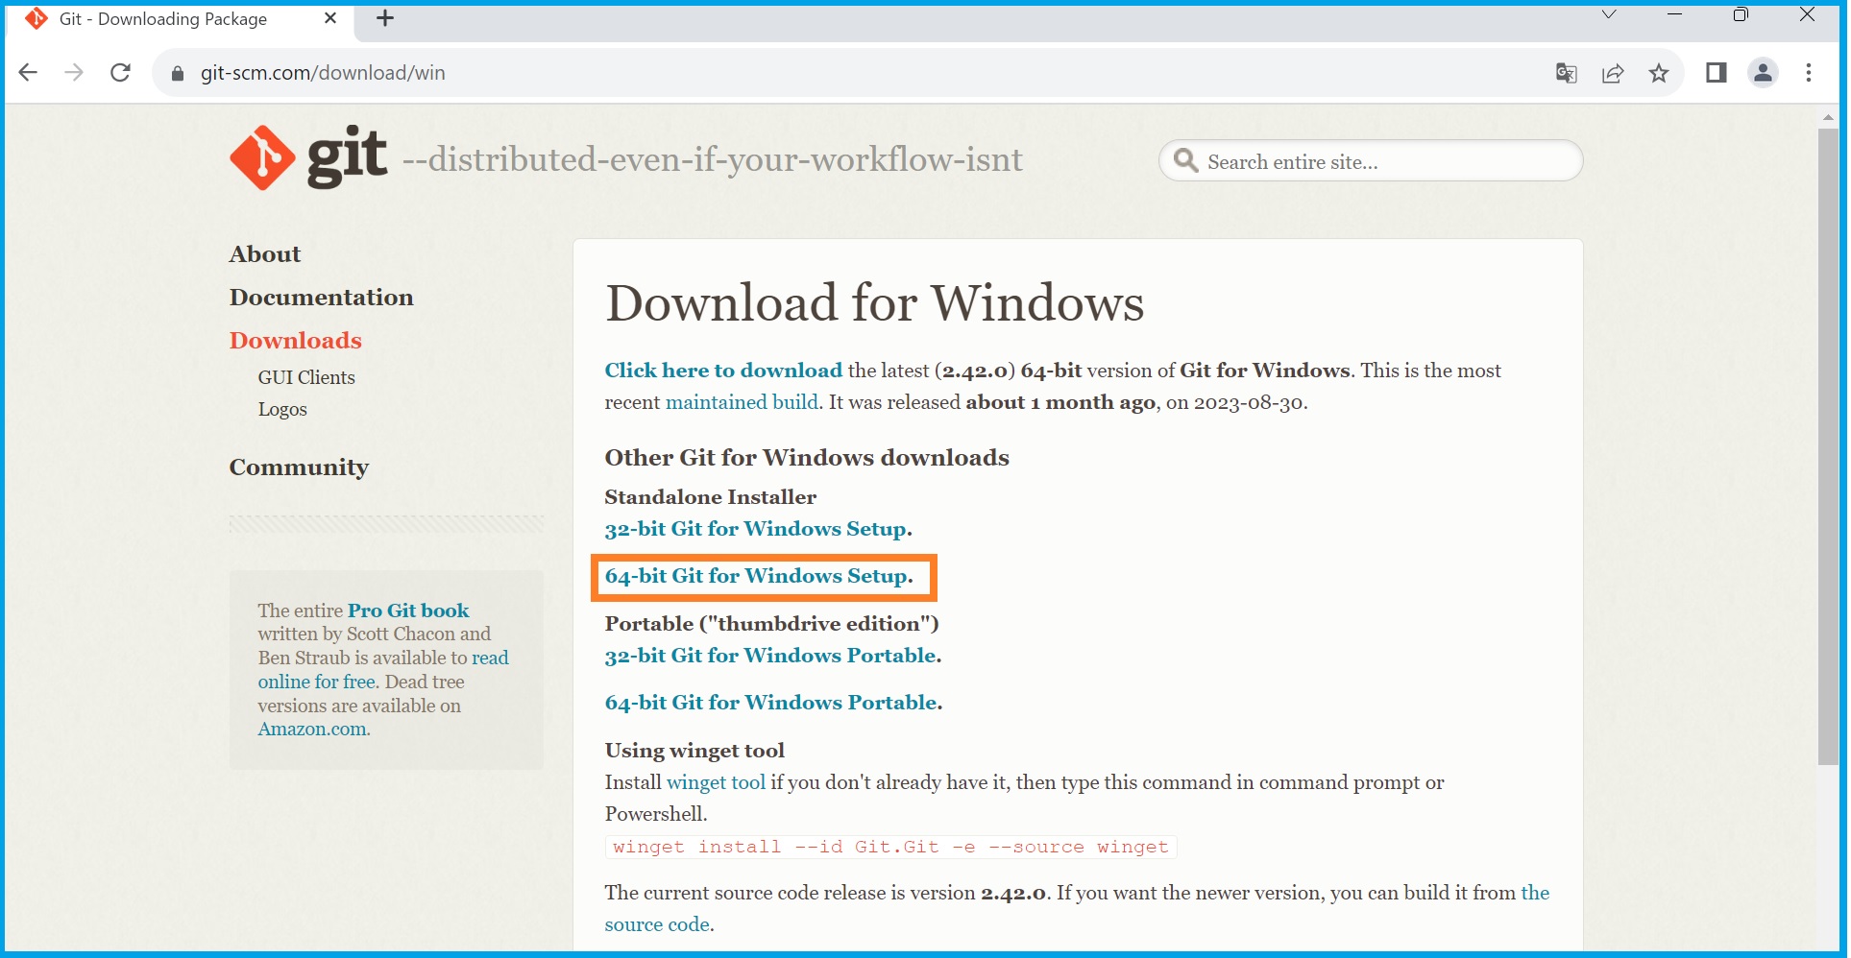Viewport: 1851px width, 958px height.
Task: Open the browser profile menu
Action: pos(1763,72)
